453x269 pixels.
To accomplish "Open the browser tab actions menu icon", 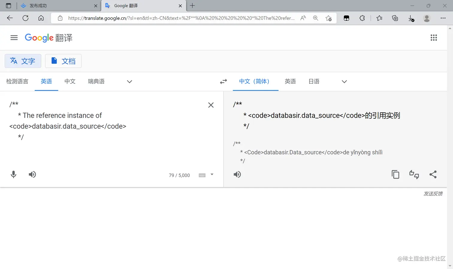I will [8, 6].
